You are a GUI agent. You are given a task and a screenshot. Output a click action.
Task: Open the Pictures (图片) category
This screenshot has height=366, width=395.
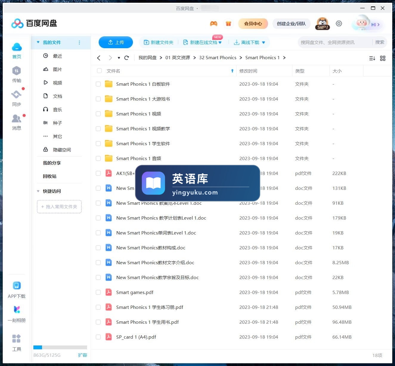pos(58,69)
